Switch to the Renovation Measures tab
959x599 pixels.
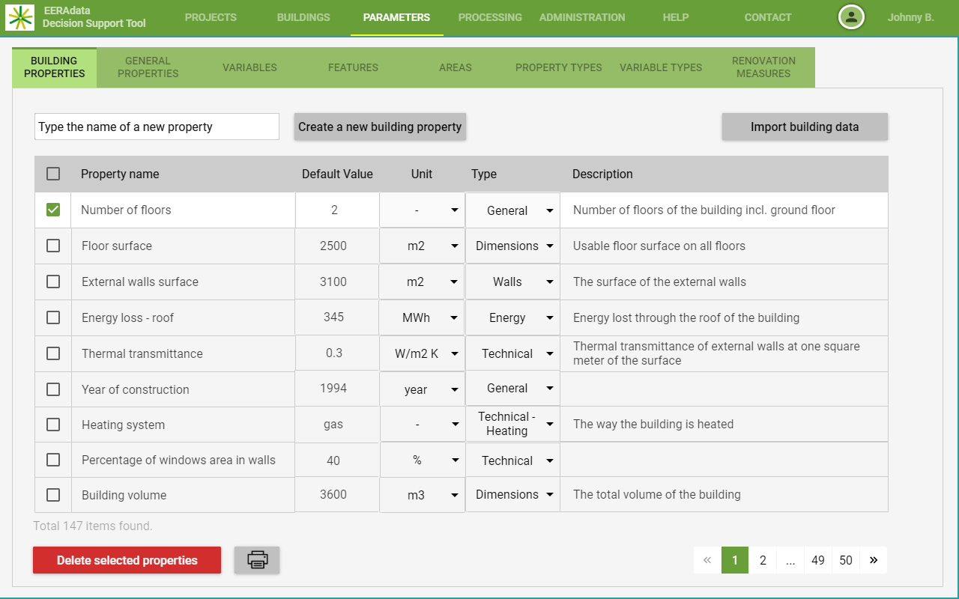(x=763, y=67)
